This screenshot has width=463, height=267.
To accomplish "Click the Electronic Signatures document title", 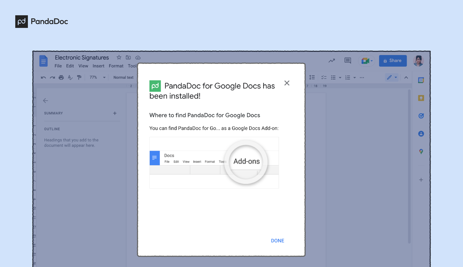I will pyautogui.click(x=82, y=58).
